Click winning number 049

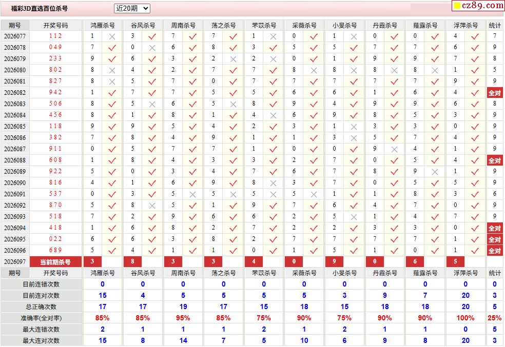tap(55, 47)
